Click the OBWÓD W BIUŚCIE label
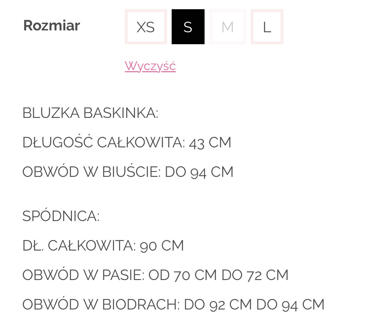This screenshot has height=323, width=371. [91, 172]
